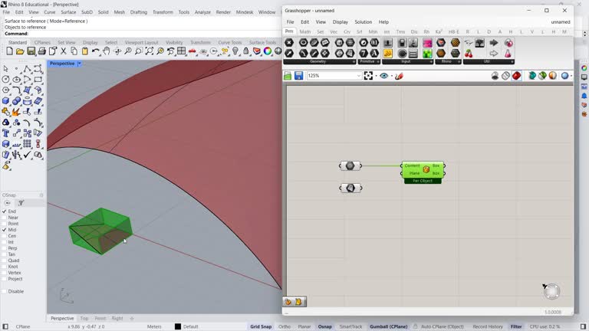Click the Gumball (CPlane) status button

389,326
